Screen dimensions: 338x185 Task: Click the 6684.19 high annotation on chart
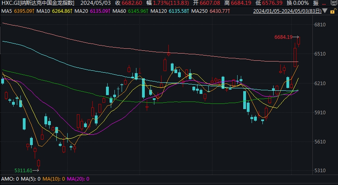[283, 37]
